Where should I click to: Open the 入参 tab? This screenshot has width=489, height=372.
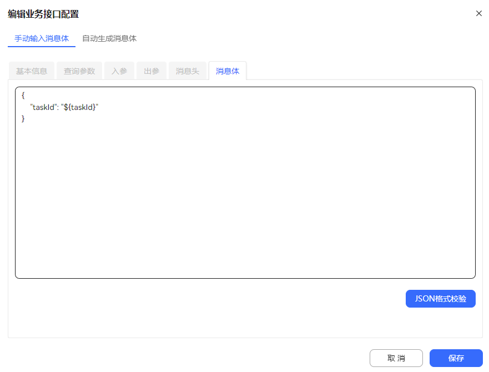coord(119,71)
